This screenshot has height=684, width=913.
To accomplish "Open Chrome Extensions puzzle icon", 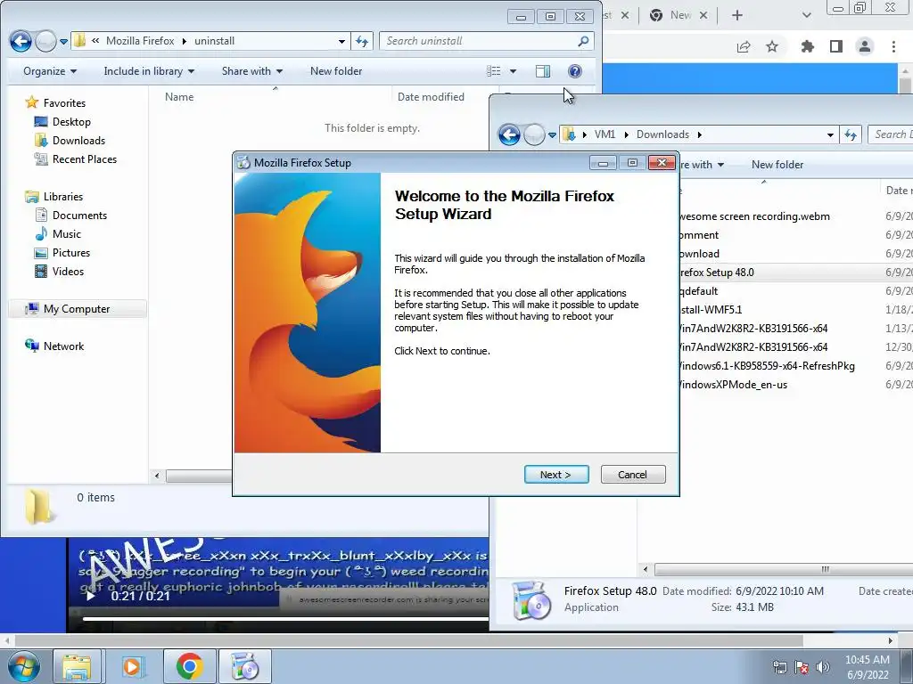I will tap(807, 46).
